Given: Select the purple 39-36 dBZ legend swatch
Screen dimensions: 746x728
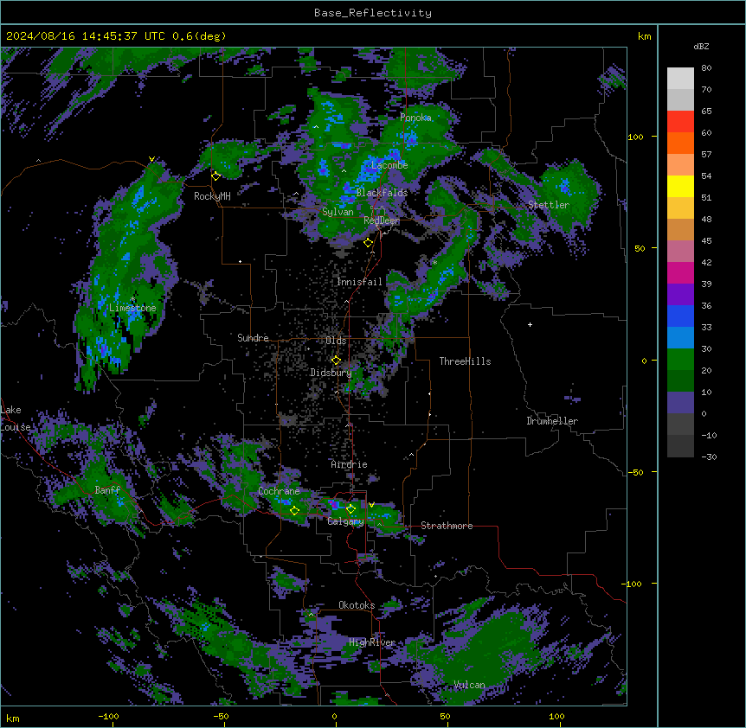Looking at the screenshot, I should 680,294.
